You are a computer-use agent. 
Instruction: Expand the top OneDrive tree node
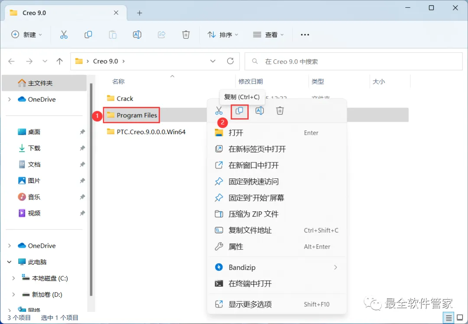9,99
